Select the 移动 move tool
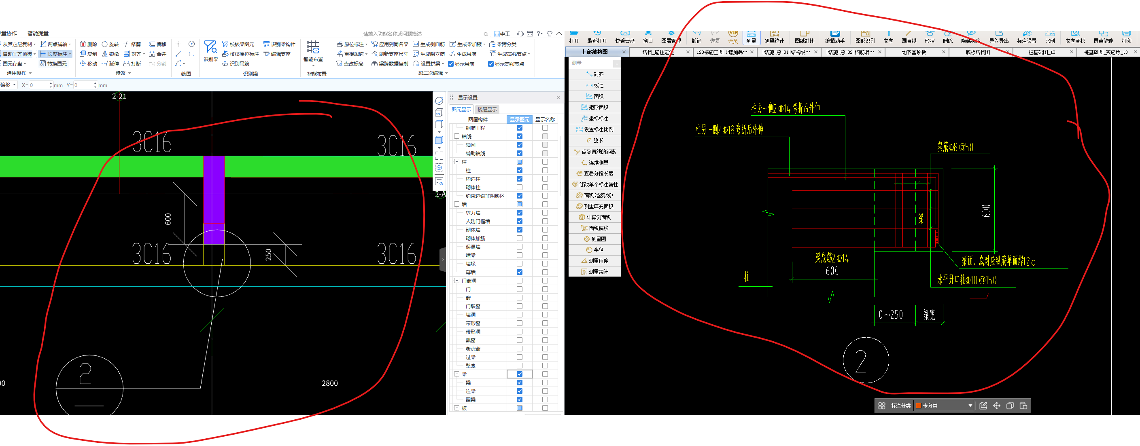This screenshot has height=446, width=1140. [88, 63]
